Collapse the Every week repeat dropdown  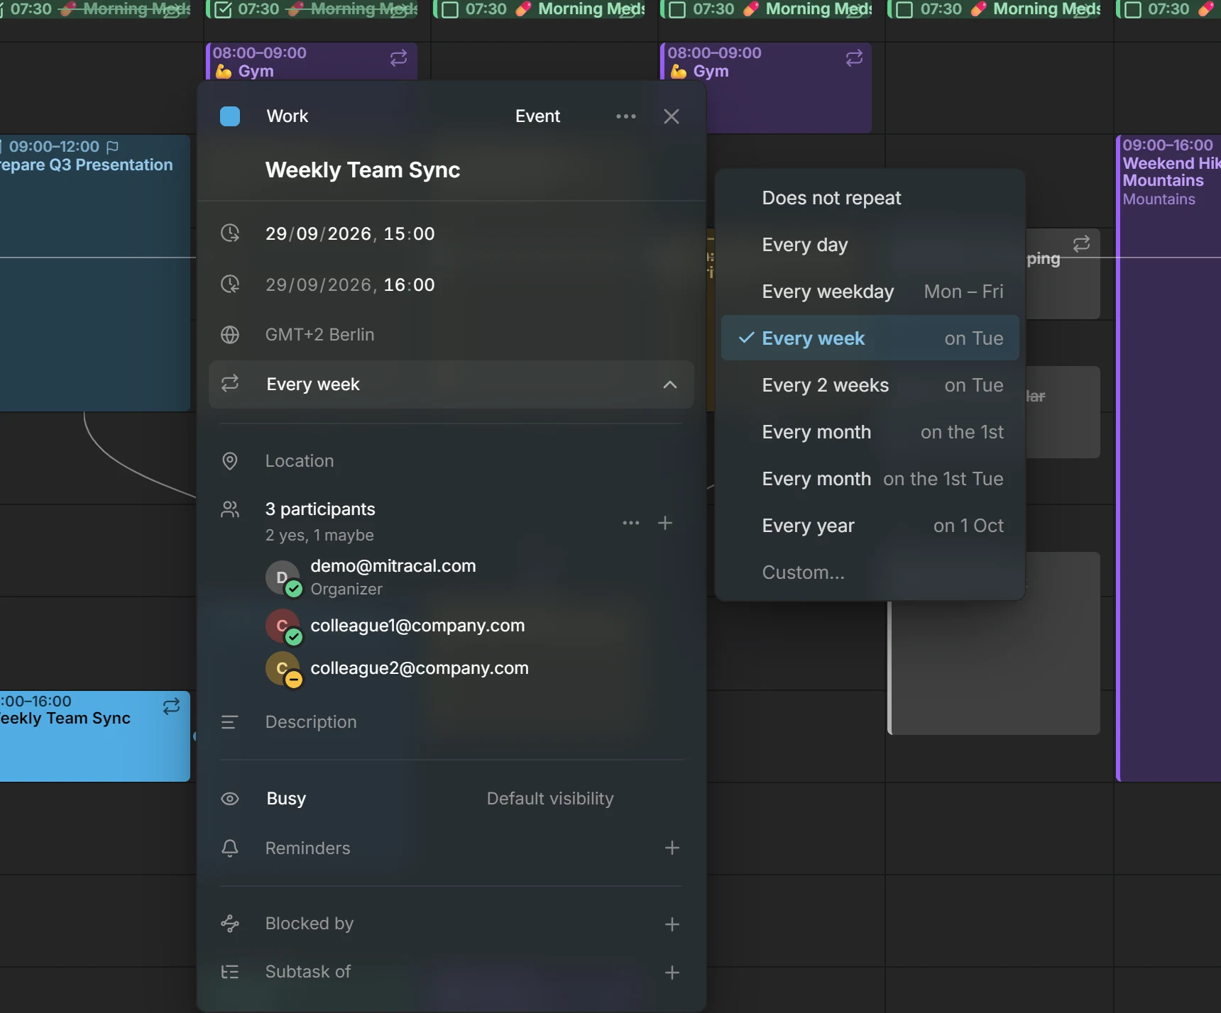pyautogui.click(x=669, y=384)
